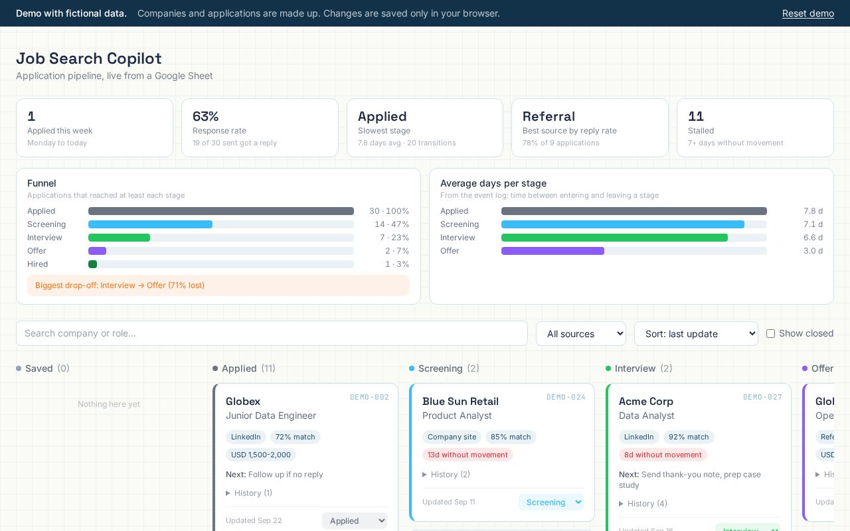Image resolution: width=850 pixels, height=531 pixels.
Task: Click the Job Search Copilot heading
Action: [89, 58]
